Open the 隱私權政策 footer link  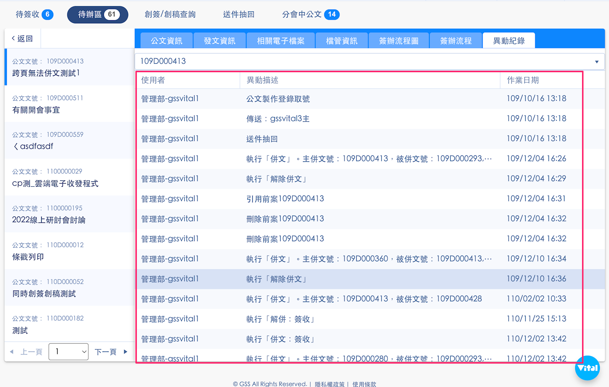coord(329,384)
